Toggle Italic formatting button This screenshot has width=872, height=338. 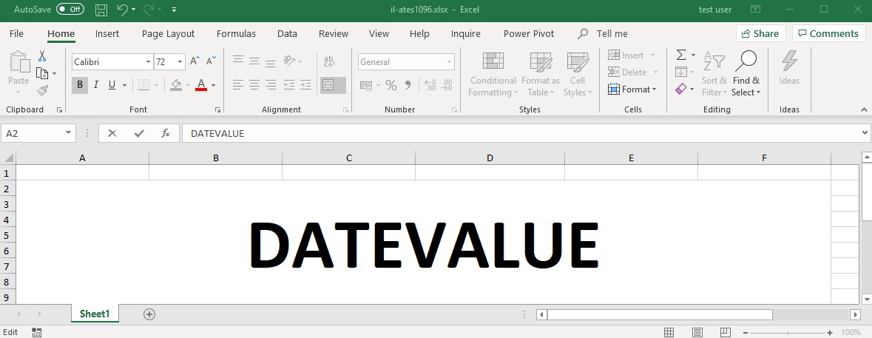pyautogui.click(x=96, y=85)
